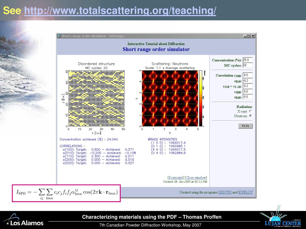
Task: Click the c200 correlation field
Action: (x=248, y=92)
